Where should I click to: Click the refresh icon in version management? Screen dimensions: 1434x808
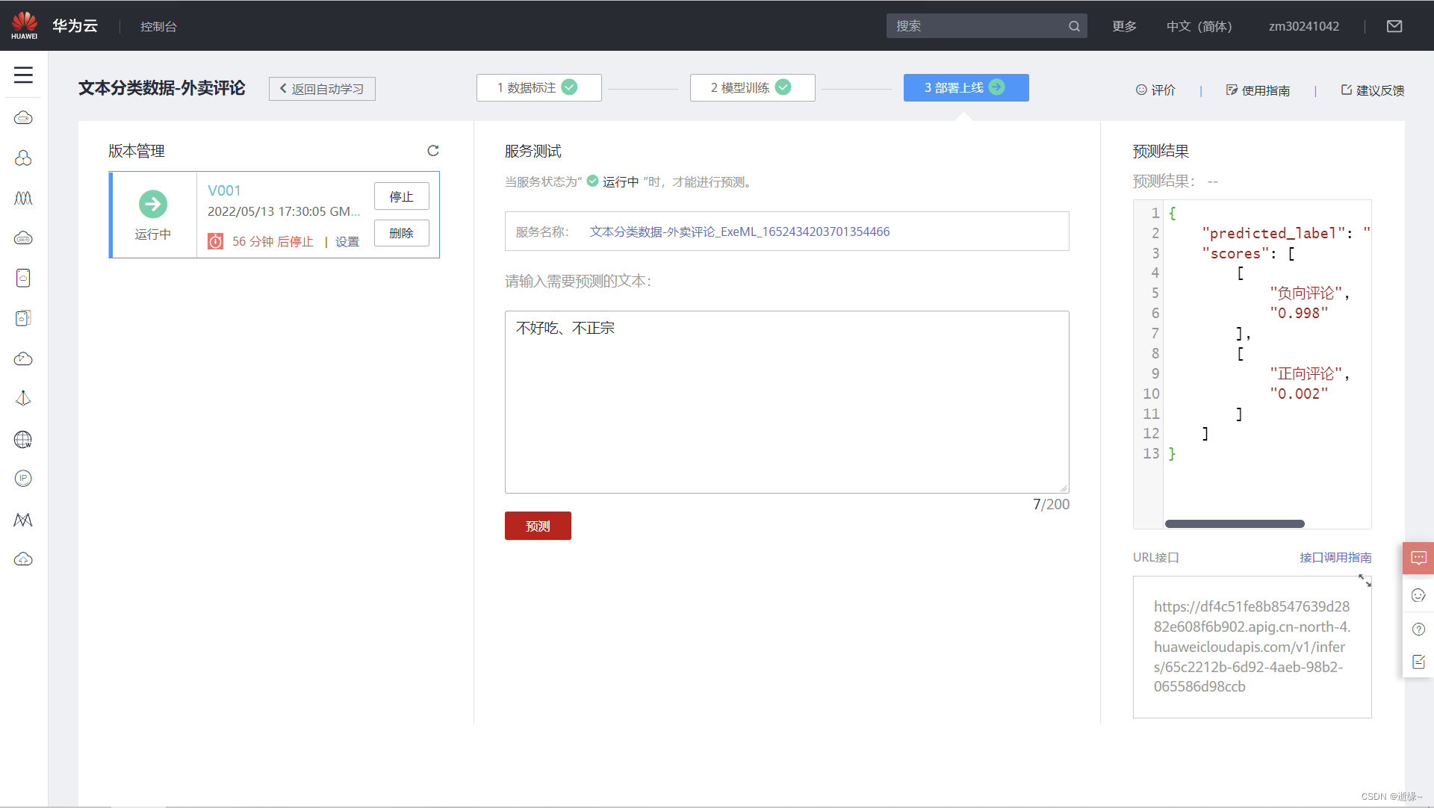coord(432,151)
